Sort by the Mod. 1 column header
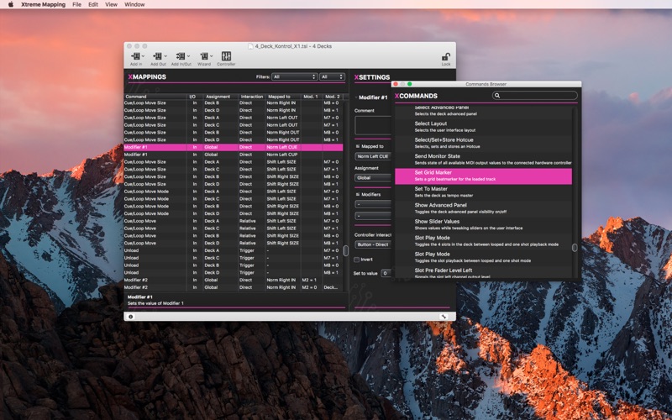 [311, 97]
